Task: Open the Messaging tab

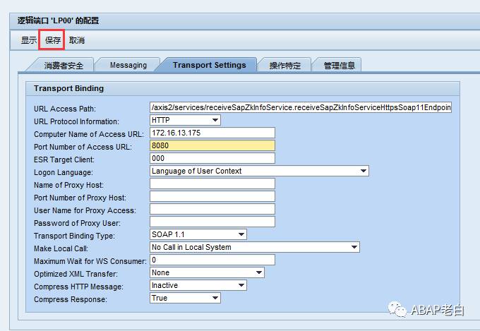Action: coord(128,65)
